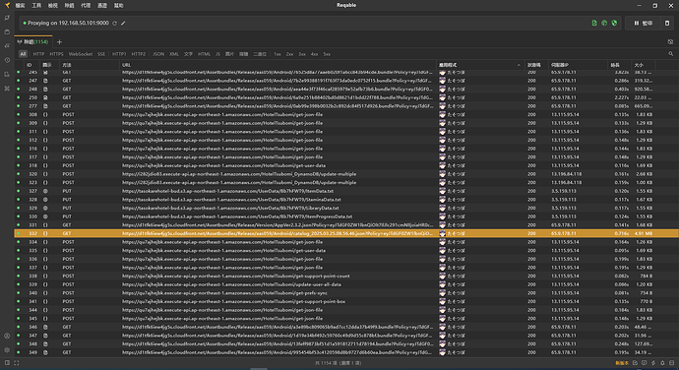
Task: Sort by the ID column header
Action: (32, 65)
